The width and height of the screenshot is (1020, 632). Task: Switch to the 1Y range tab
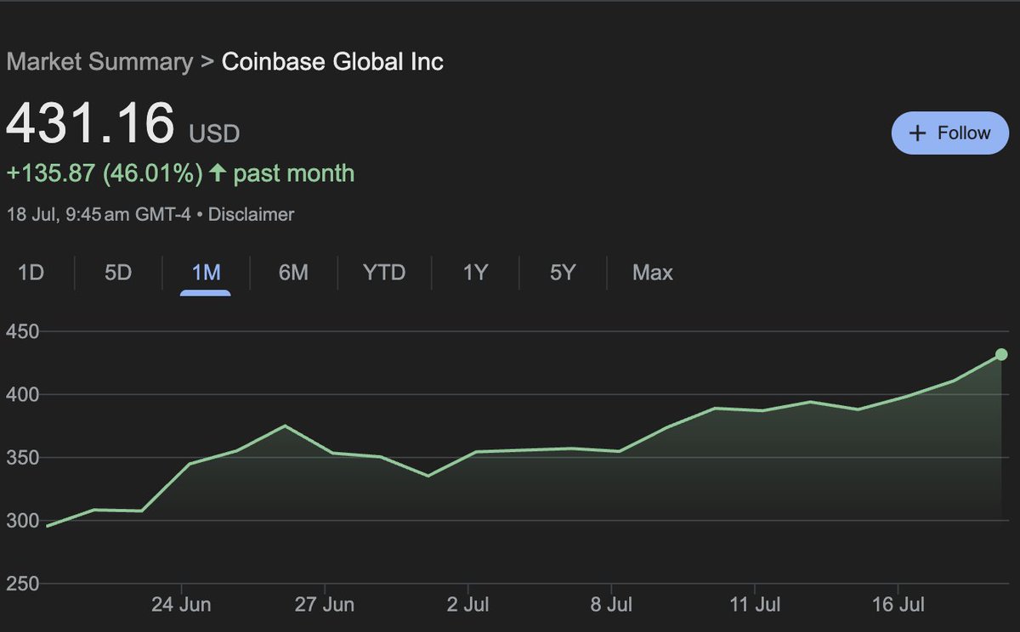click(476, 273)
